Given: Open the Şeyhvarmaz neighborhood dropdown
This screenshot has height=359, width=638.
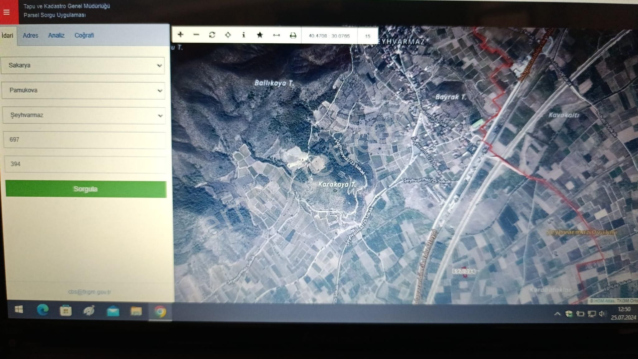Looking at the screenshot, I should (x=84, y=115).
